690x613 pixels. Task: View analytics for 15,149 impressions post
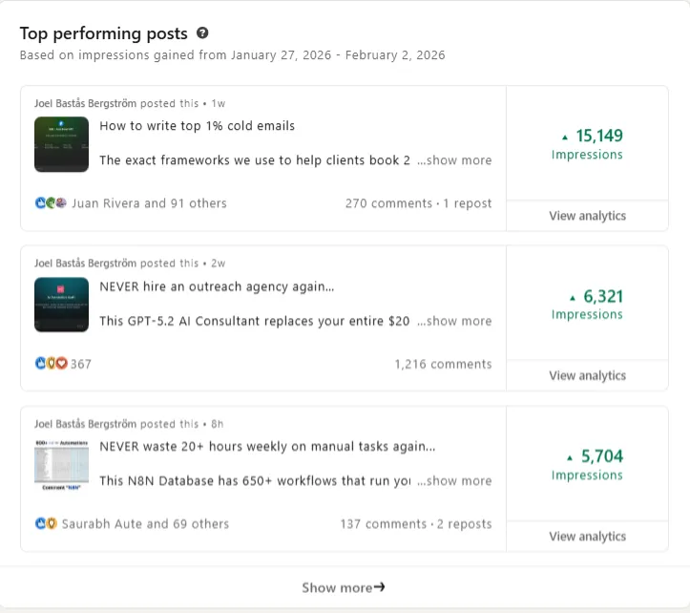(x=587, y=216)
